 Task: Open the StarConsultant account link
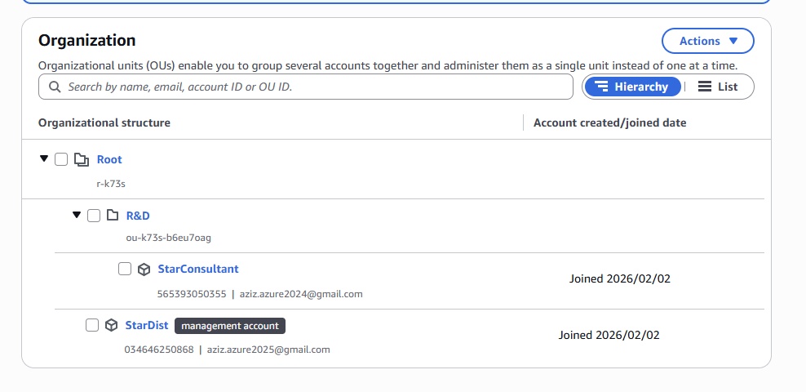(197, 269)
